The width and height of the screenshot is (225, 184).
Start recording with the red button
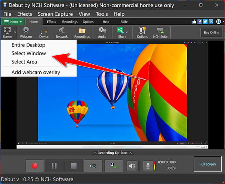pos(34,166)
